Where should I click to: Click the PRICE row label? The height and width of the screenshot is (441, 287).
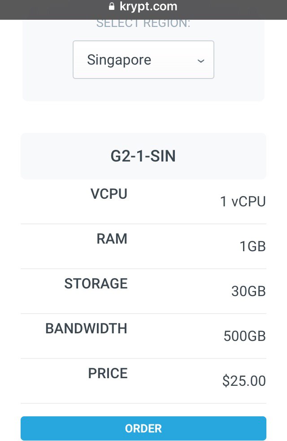coord(108,373)
